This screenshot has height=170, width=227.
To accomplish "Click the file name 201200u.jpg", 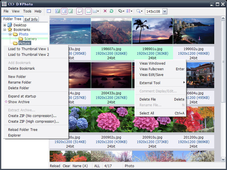I will [x=194, y=137].
